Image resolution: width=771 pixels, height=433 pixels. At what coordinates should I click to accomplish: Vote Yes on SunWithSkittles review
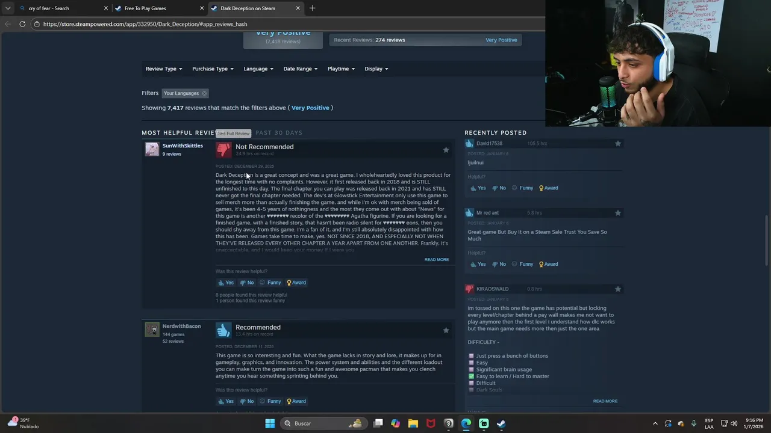point(226,283)
